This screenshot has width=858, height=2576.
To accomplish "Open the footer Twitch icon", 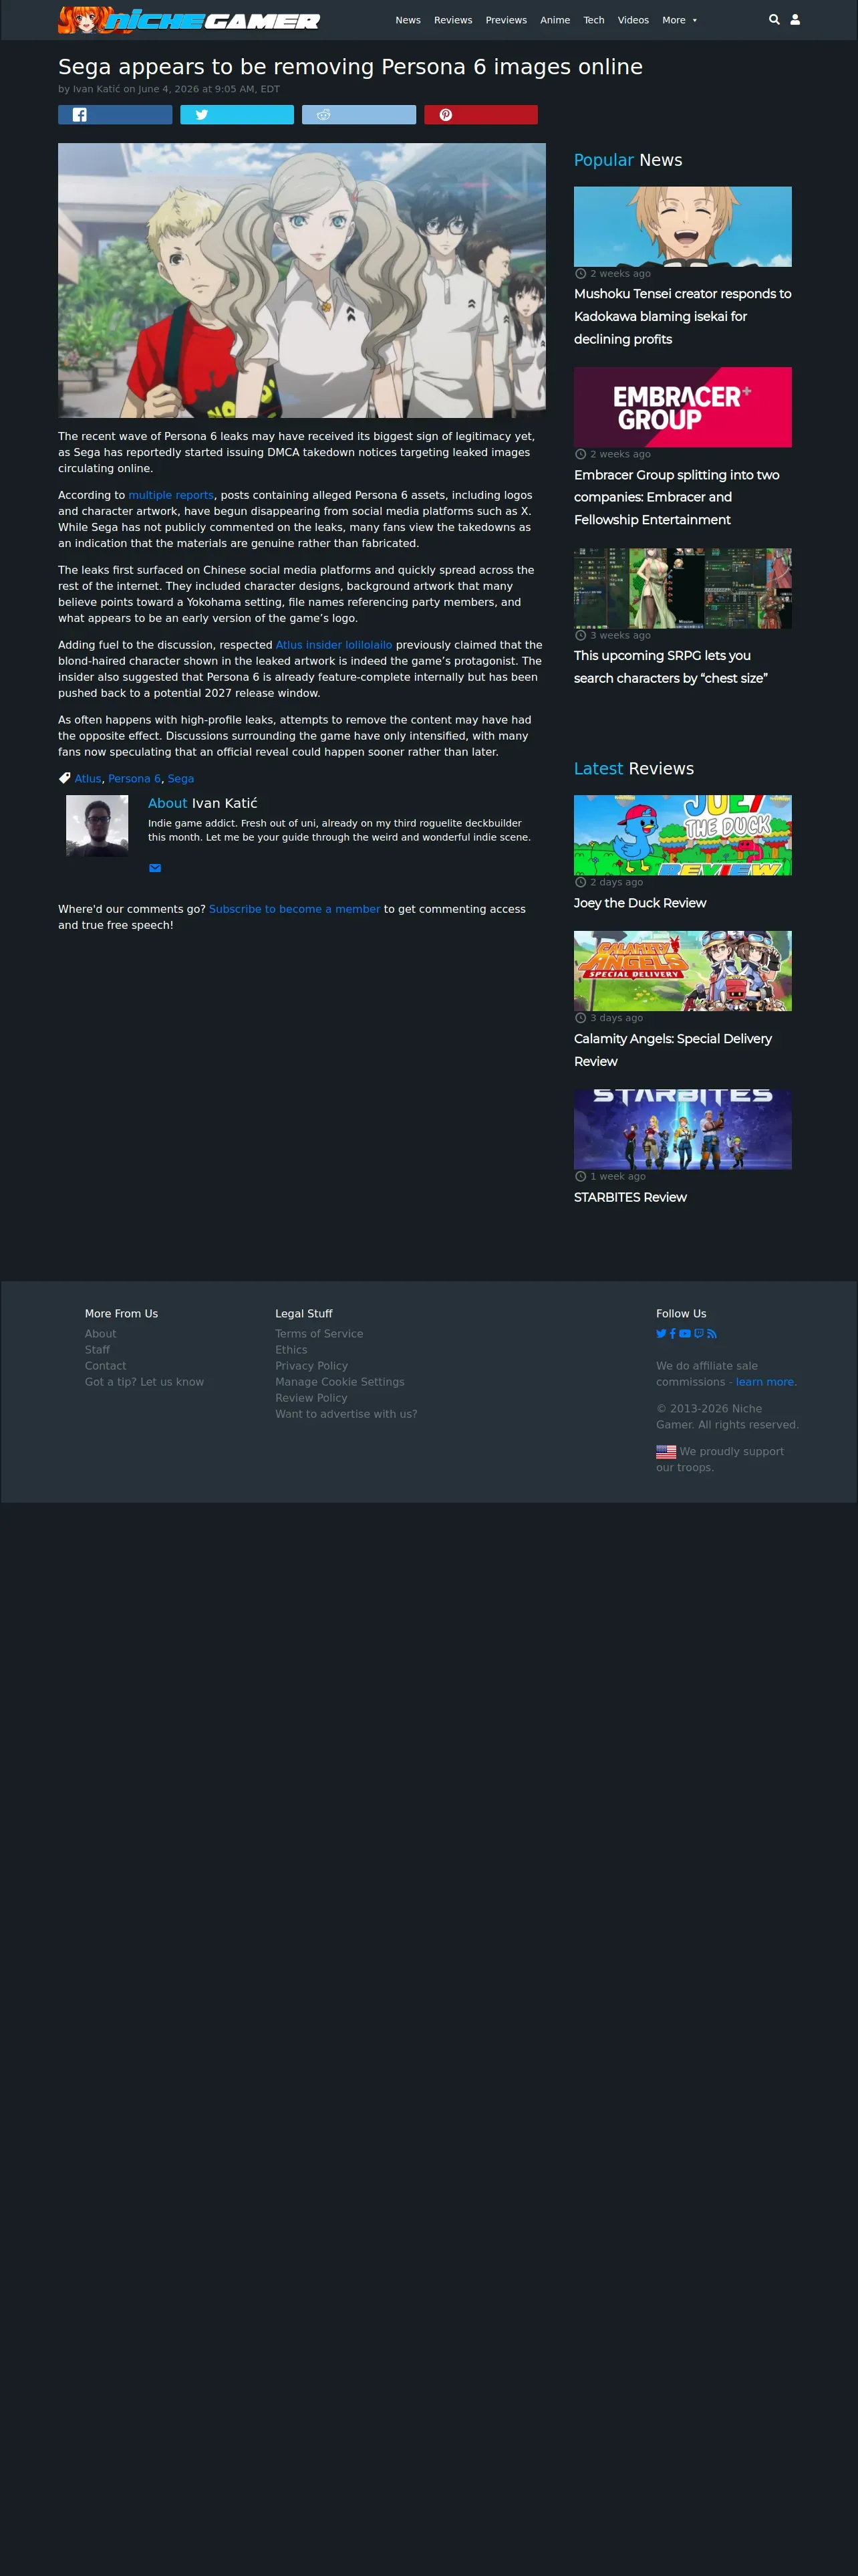I will pos(699,1333).
